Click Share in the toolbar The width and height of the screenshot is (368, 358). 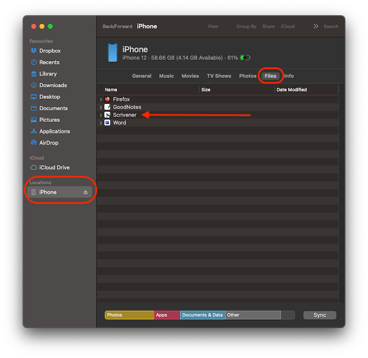(x=269, y=26)
